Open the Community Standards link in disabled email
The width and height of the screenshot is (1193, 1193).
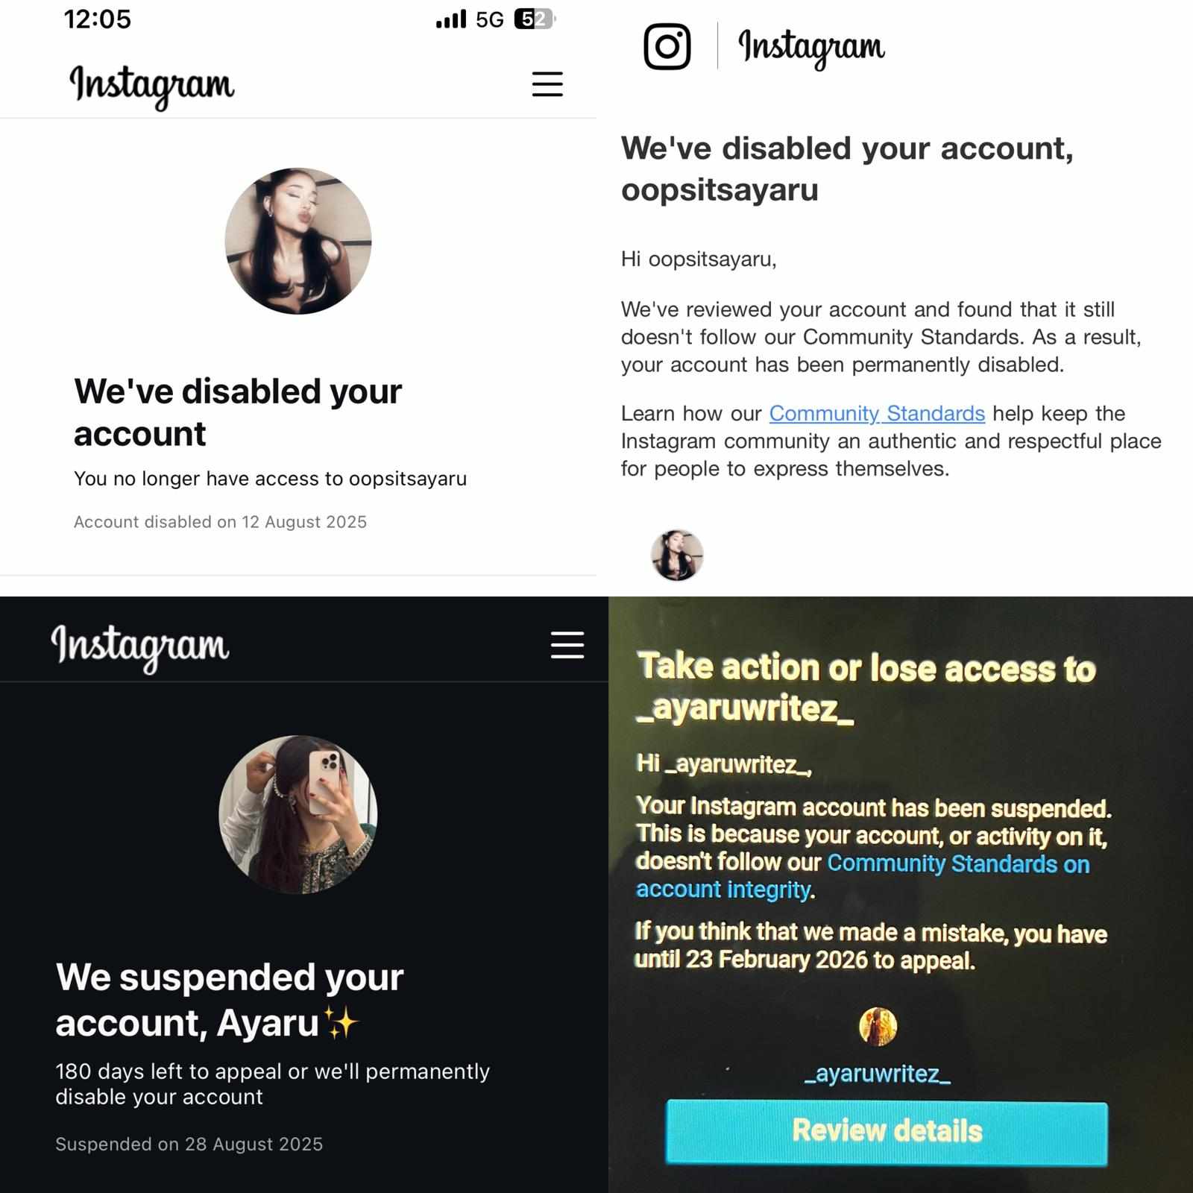pyautogui.click(x=877, y=413)
